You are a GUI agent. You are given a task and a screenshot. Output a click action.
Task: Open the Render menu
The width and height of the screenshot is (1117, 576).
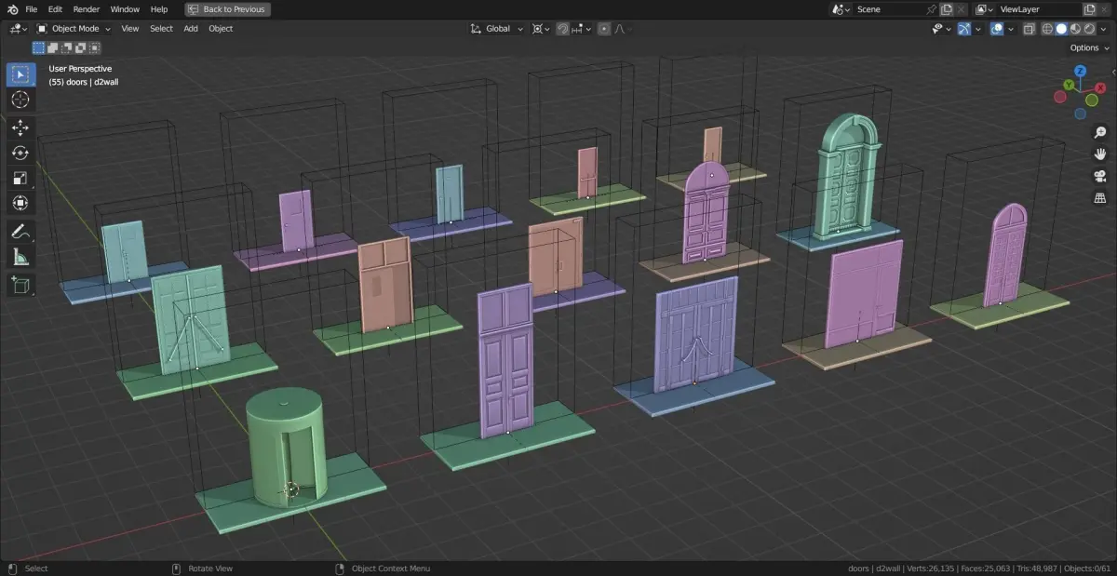coord(87,9)
